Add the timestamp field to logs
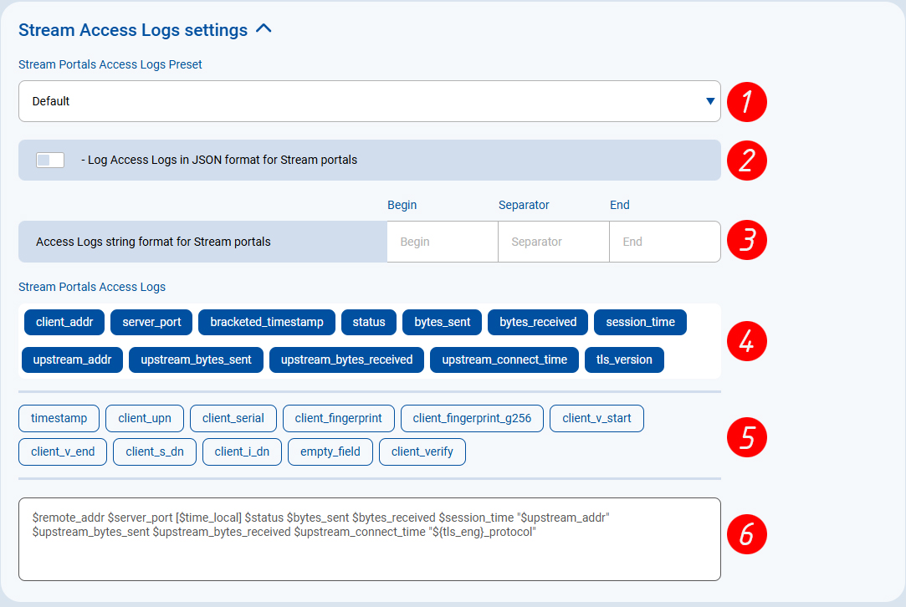 pos(59,418)
